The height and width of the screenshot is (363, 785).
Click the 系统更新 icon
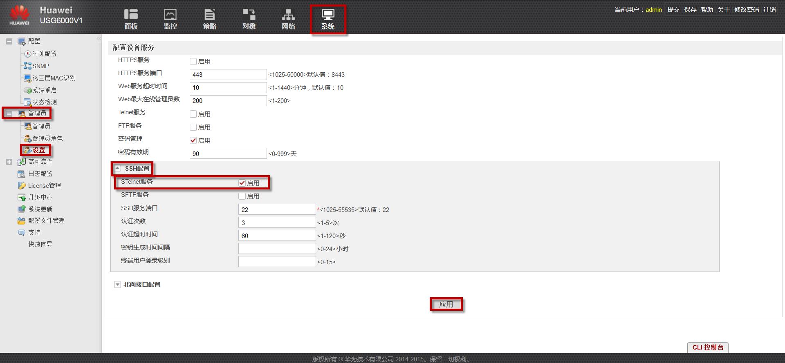tap(22, 209)
